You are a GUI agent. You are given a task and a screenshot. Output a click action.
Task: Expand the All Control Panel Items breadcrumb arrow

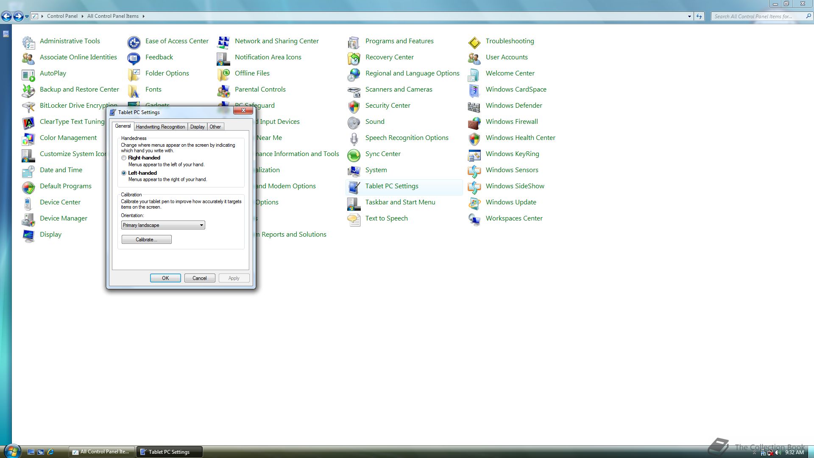point(143,16)
